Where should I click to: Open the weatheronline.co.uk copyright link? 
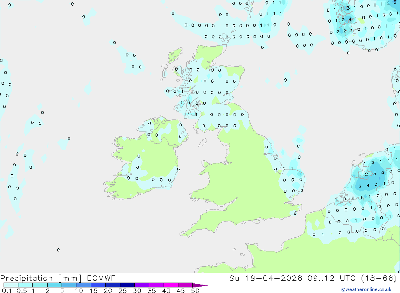[x=366, y=289]
